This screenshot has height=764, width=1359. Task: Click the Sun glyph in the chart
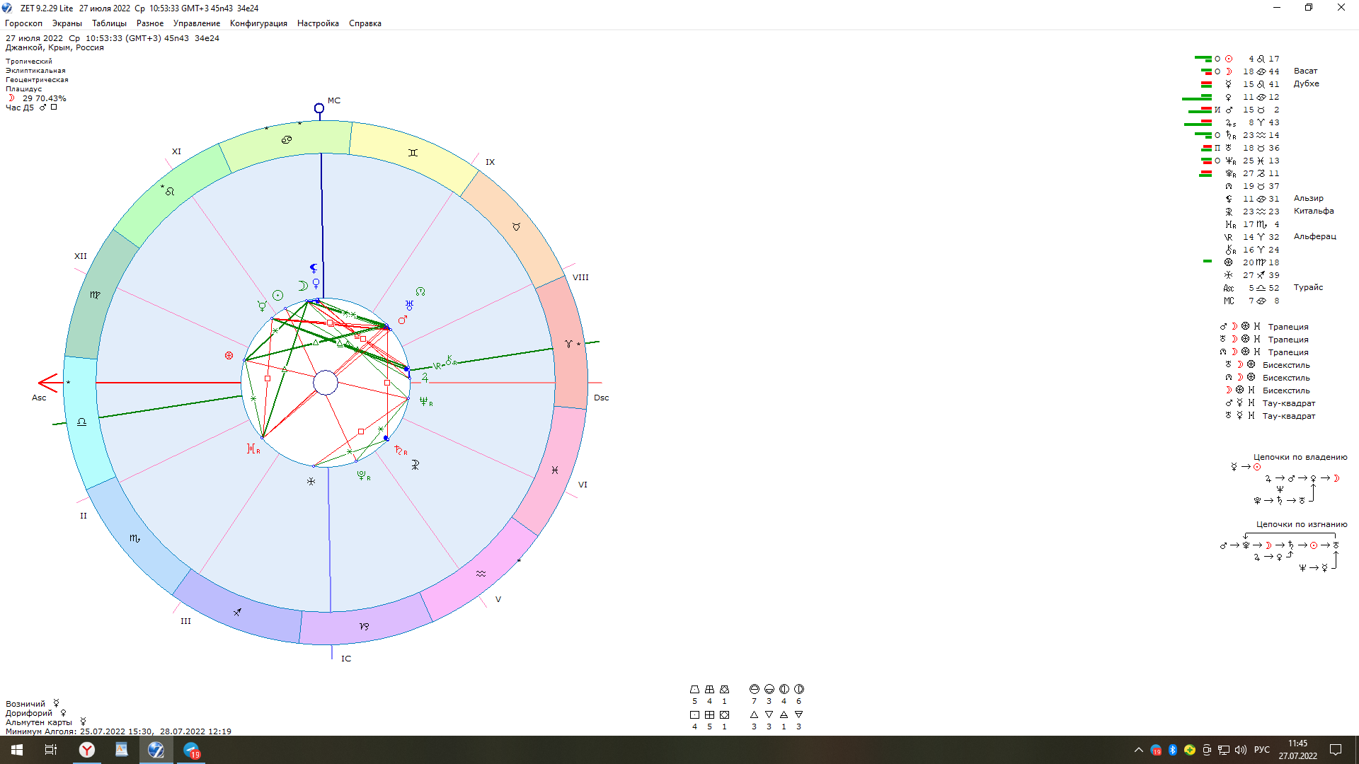(x=278, y=295)
